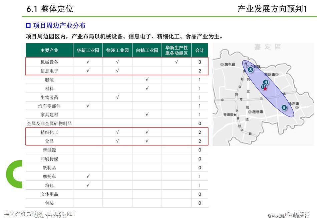The image size is (317, 219).
Task: Click the 机械设备 checkmark under 华新生产性服务功能区
Action: 177,62
